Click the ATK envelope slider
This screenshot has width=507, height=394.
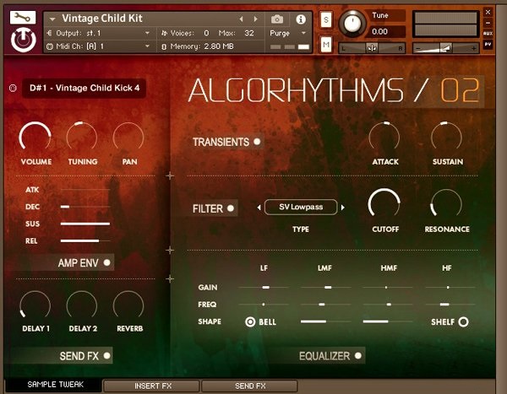tap(85, 190)
